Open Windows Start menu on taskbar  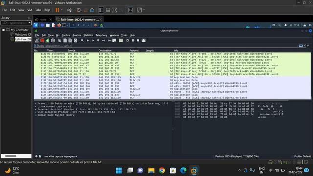point(119,171)
